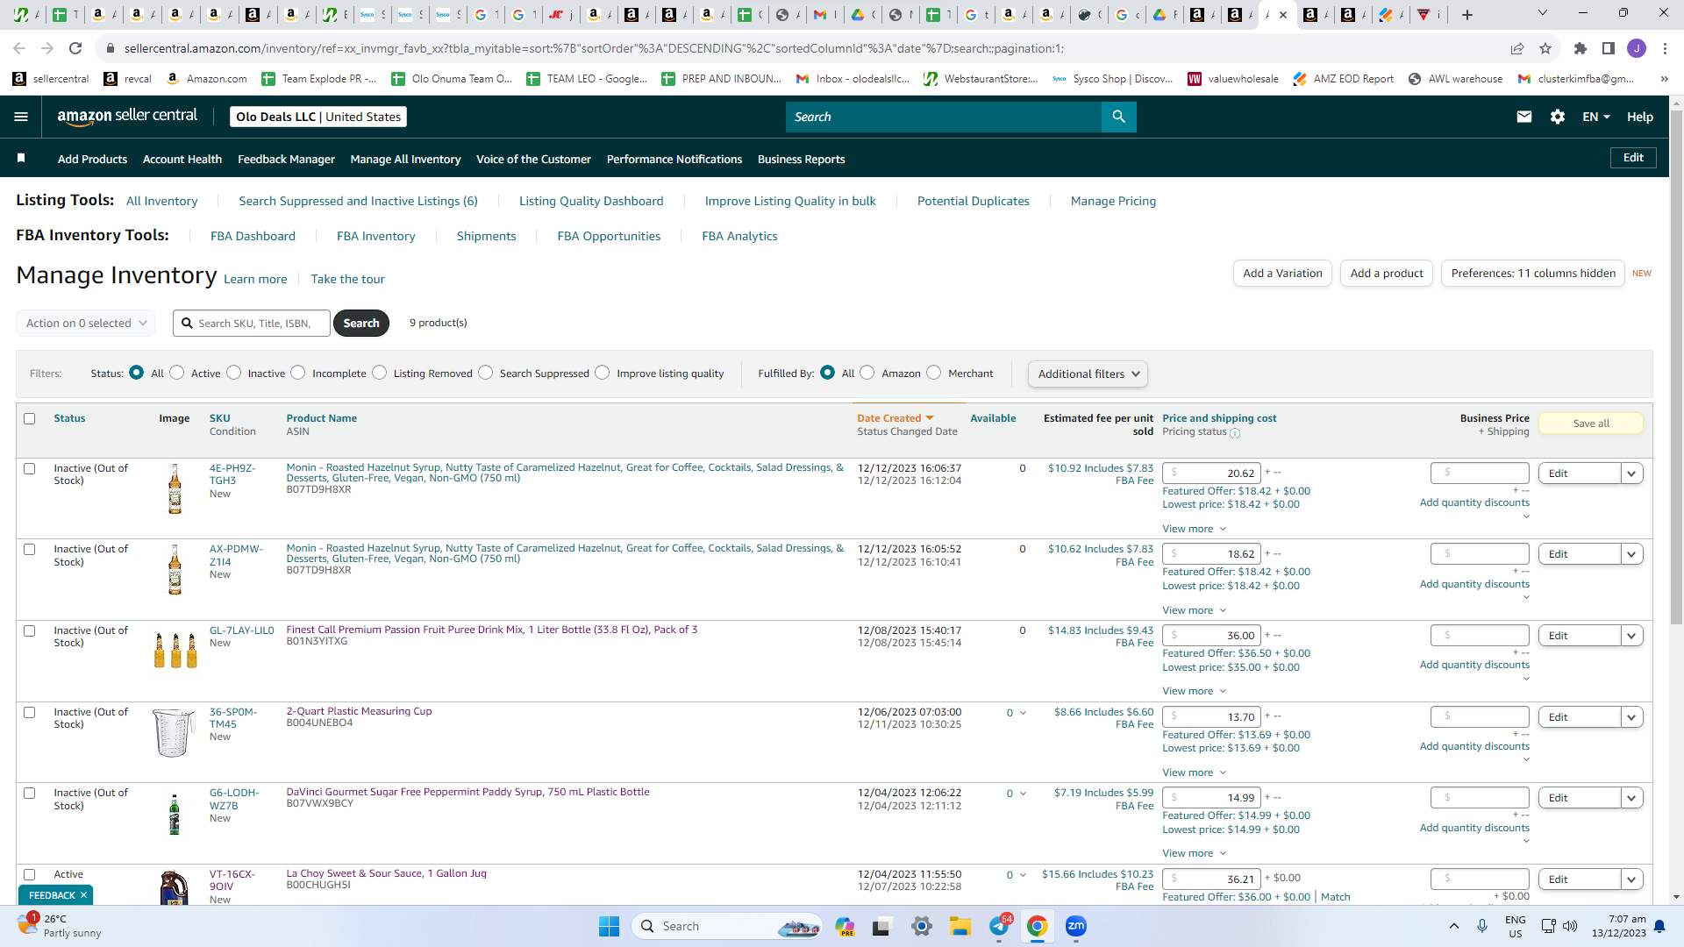The width and height of the screenshot is (1684, 947).
Task: Open Edit dropdown arrow for Finest Call row
Action: [1631, 636]
